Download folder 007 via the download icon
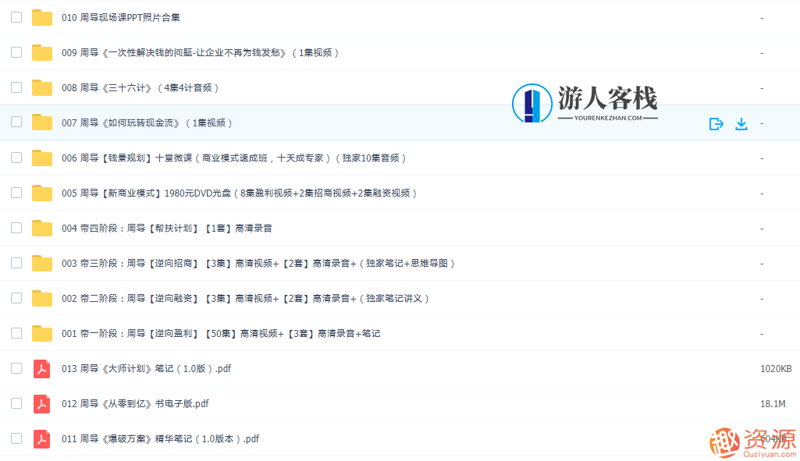The height and width of the screenshot is (461, 800). point(741,123)
